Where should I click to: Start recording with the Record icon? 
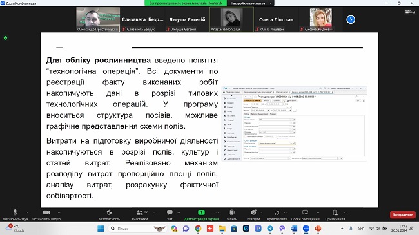231,214
